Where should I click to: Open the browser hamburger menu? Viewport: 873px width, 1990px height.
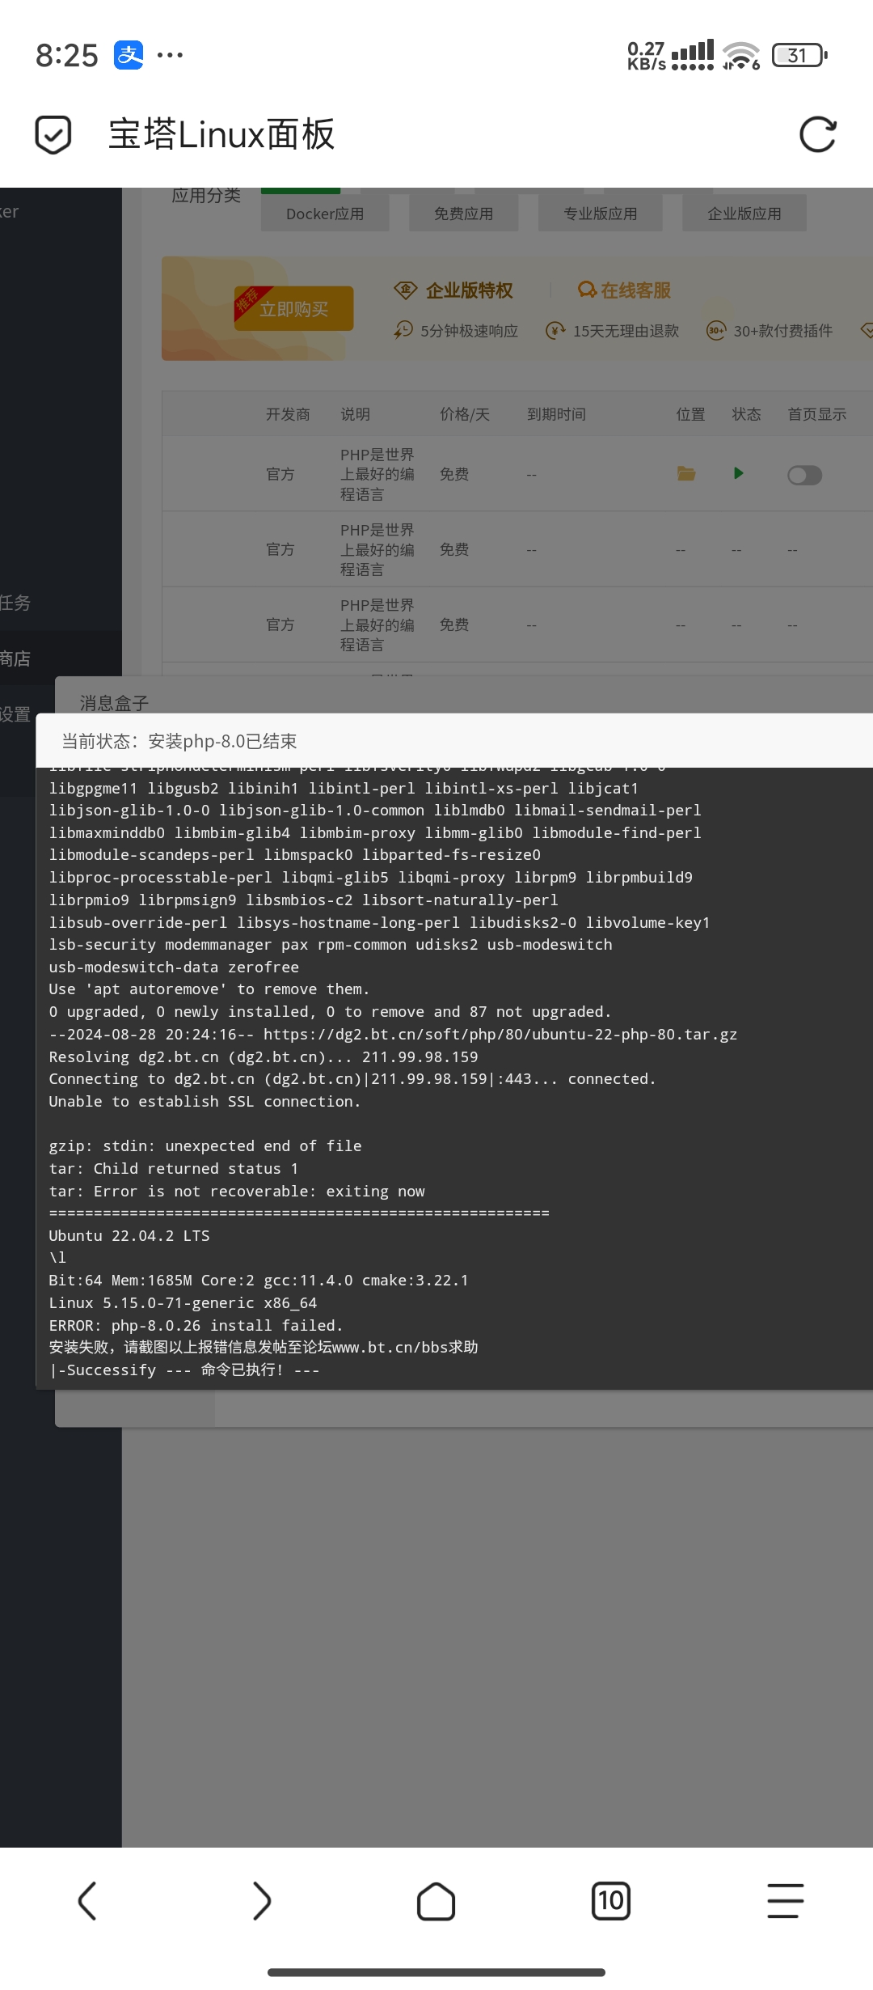[785, 1900]
